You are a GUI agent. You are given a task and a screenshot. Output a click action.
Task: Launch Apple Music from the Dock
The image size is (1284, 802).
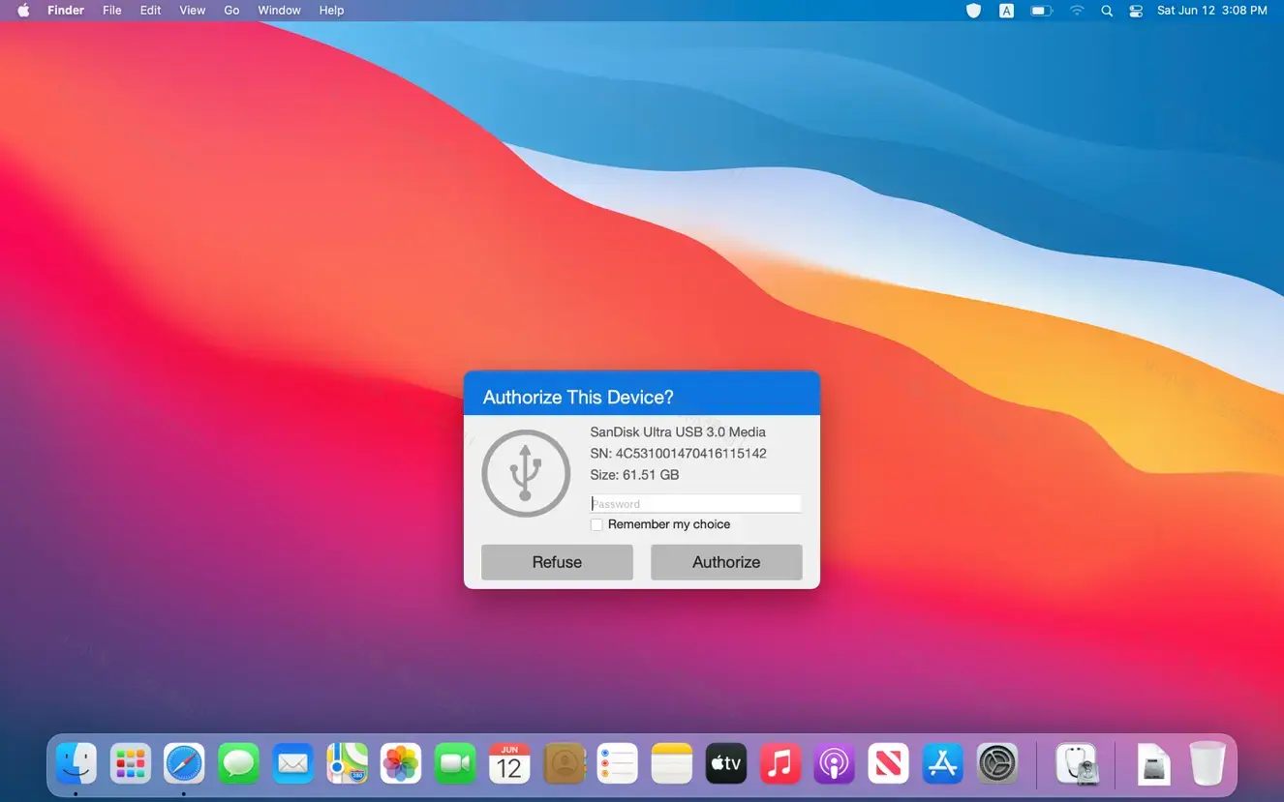click(780, 763)
